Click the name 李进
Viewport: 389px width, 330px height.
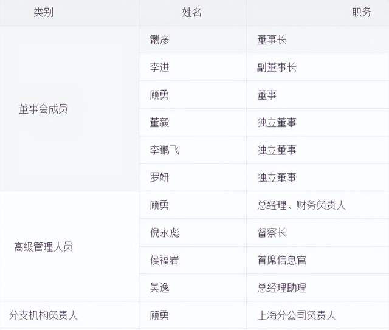click(x=159, y=67)
